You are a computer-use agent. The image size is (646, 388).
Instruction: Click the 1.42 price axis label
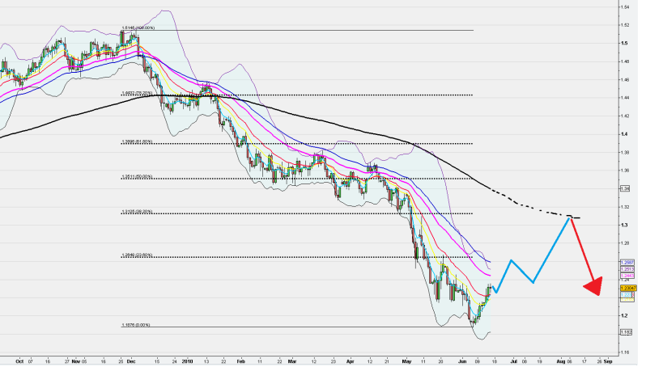click(625, 116)
